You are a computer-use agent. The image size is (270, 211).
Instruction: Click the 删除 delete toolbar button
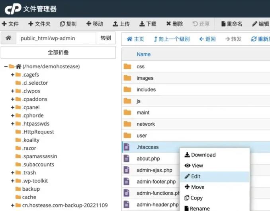[x=174, y=24]
